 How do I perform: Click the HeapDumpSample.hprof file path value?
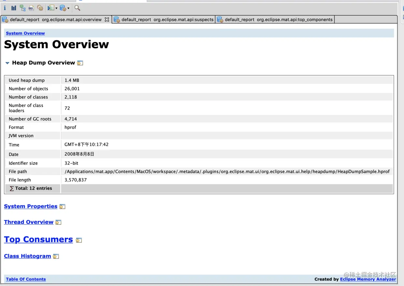click(227, 171)
